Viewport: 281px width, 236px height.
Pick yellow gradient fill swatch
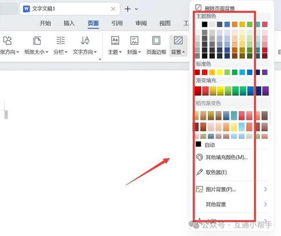(221, 91)
